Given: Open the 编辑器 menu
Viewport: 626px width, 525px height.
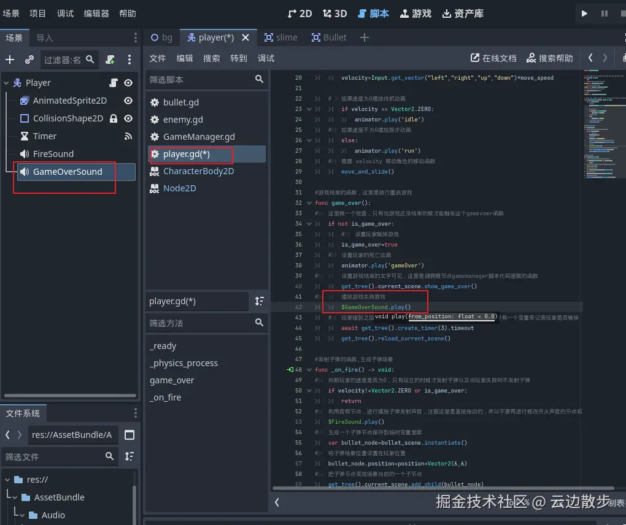Looking at the screenshot, I should click(x=96, y=13).
